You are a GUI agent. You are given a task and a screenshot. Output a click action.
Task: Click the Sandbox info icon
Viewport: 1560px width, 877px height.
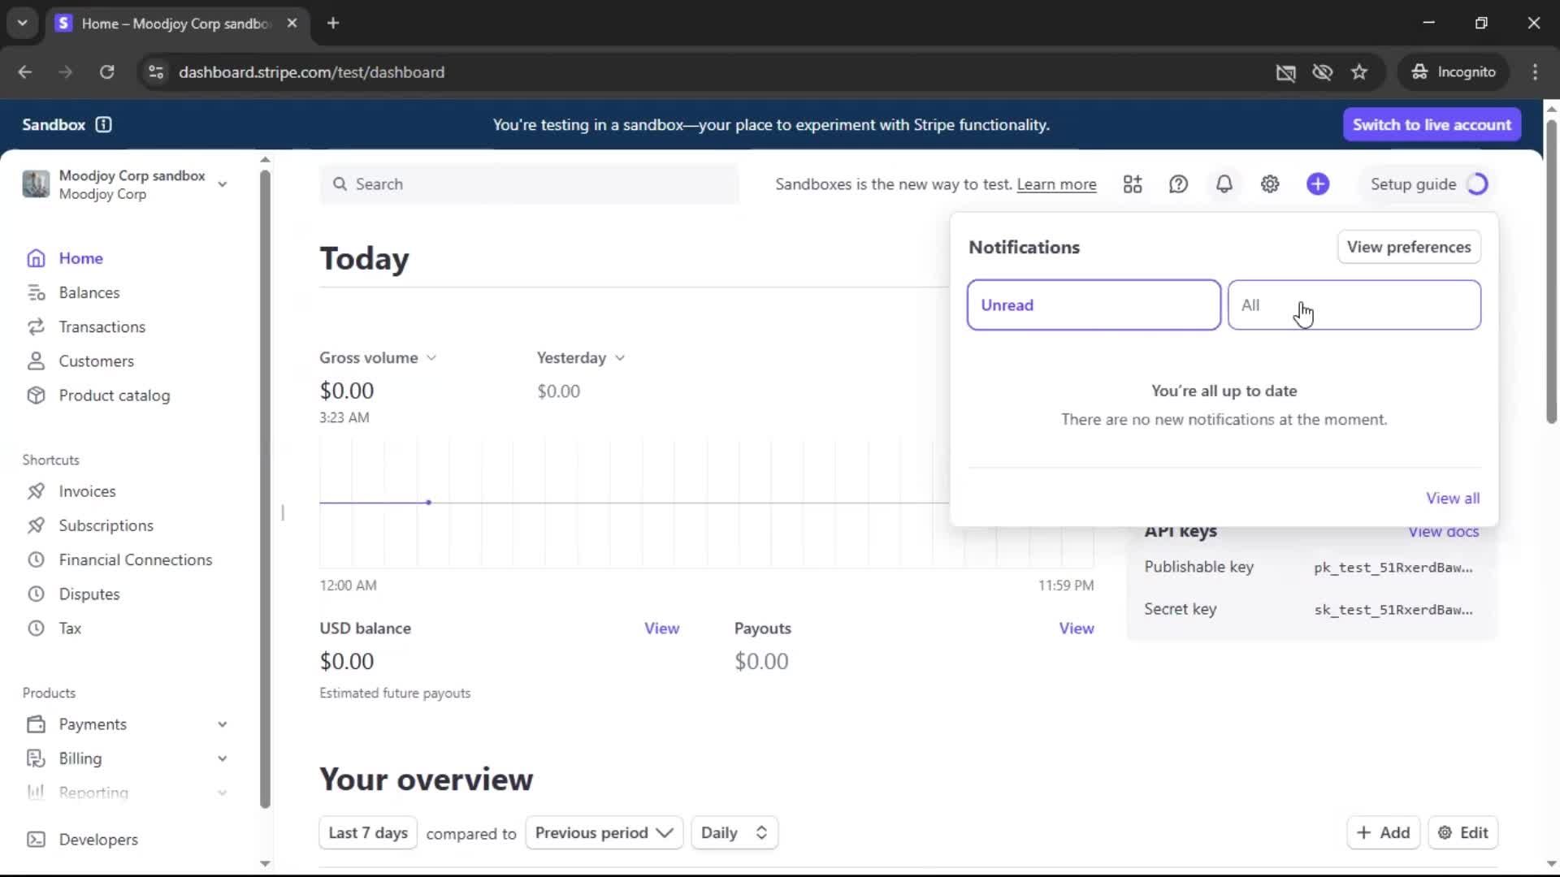click(x=103, y=124)
